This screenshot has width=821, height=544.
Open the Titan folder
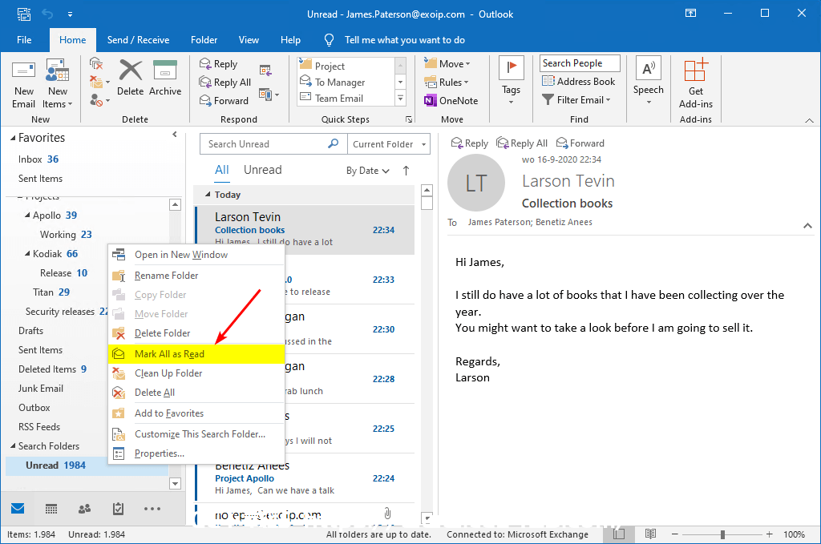click(51, 292)
